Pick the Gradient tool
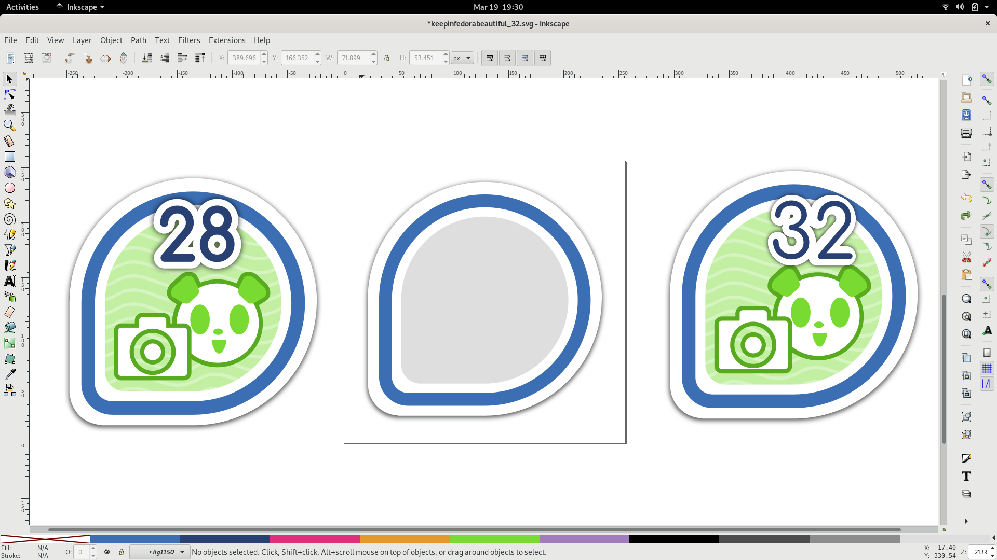The height and width of the screenshot is (560, 997). point(9,343)
